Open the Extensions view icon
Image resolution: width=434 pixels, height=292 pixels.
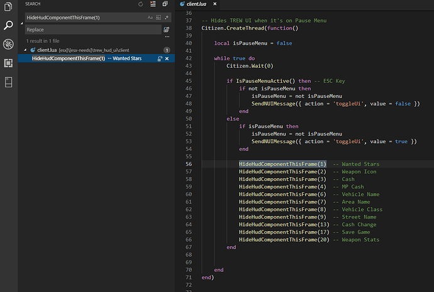[x=8, y=63]
